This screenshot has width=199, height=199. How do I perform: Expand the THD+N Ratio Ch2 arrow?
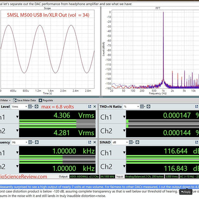(x=124, y=131)
